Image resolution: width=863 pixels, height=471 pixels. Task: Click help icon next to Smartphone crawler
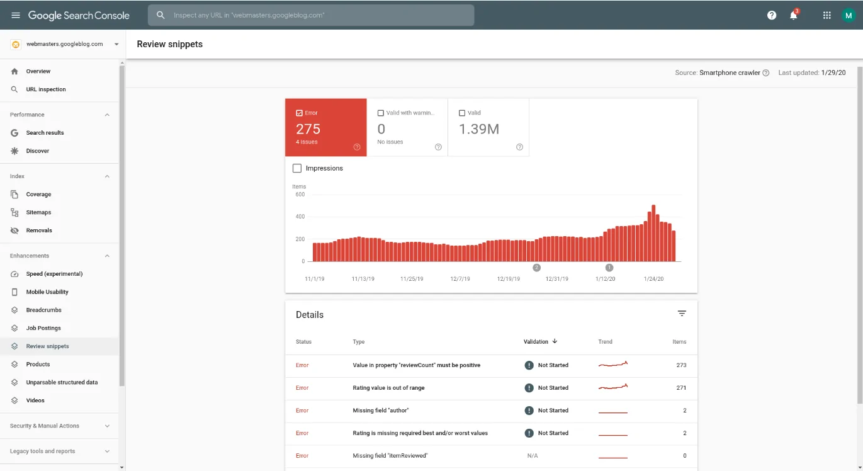pyautogui.click(x=766, y=73)
